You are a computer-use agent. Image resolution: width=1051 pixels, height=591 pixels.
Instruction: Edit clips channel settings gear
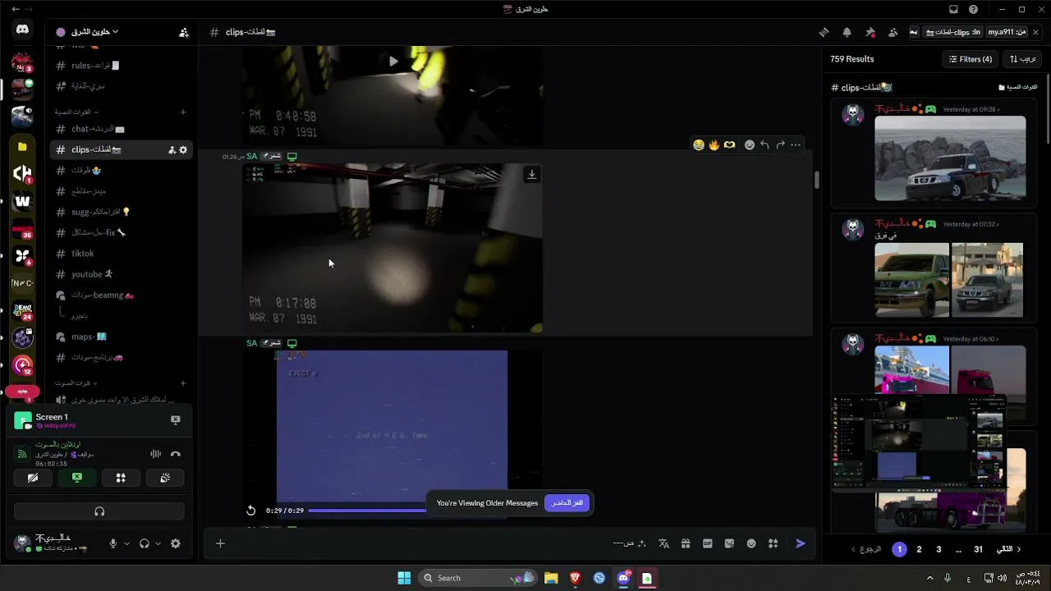tap(183, 150)
